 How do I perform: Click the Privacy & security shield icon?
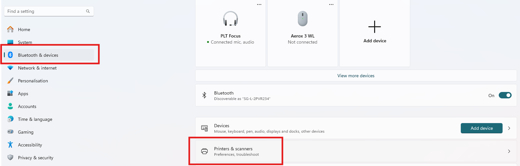(x=10, y=157)
